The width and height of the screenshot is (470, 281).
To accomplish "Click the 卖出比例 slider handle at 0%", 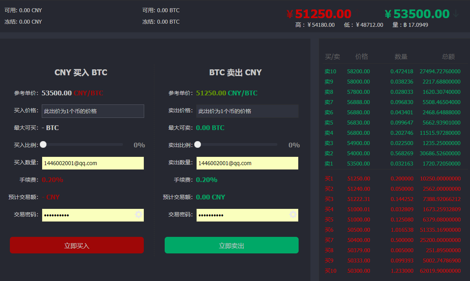I will point(198,145).
